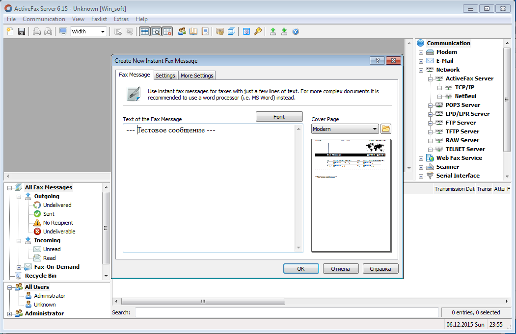
Task: Collapse the Network node in Communication tree
Action: click(421, 70)
